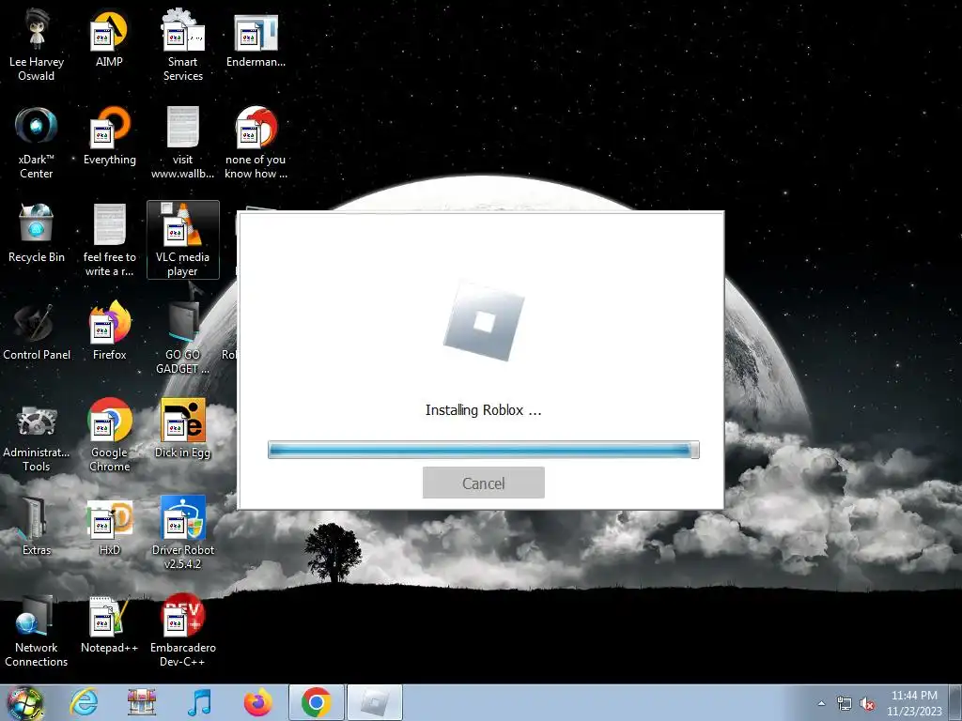Launch Firefox from the taskbar
The image size is (962, 721).
coord(257,702)
